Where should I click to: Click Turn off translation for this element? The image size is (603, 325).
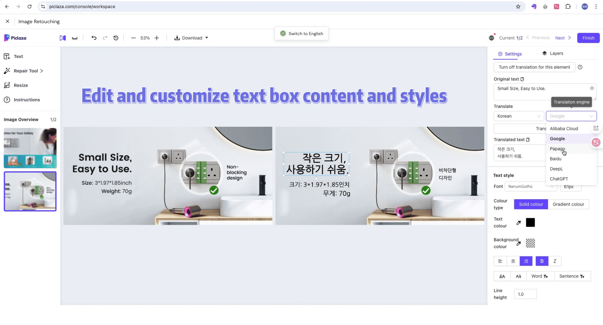pos(534,67)
